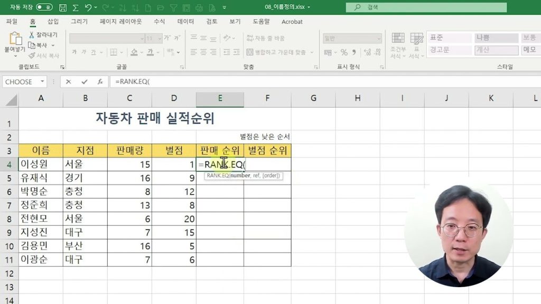
Task: Expand the font size dropdown
Action: pyautogui.click(x=159, y=39)
